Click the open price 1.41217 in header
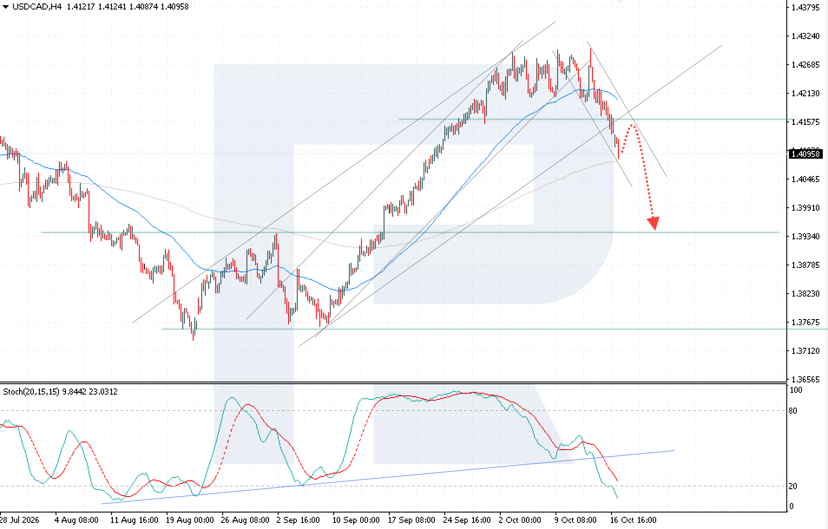828x529 pixels. coord(81,7)
